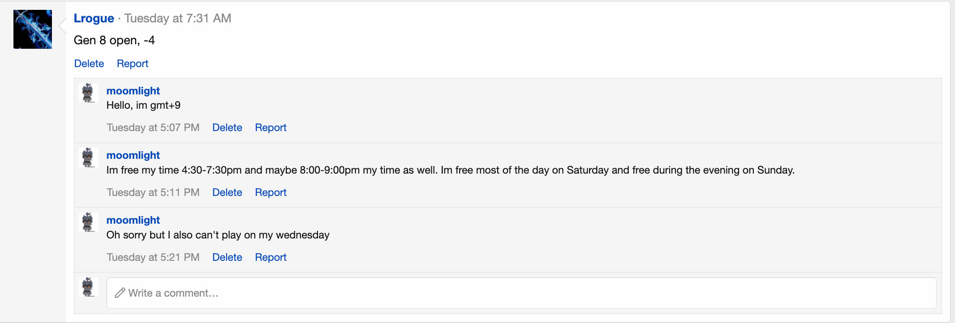Report the 'can't play on my wednesday' comment
Viewport: 955px width, 323px height.
(x=271, y=257)
